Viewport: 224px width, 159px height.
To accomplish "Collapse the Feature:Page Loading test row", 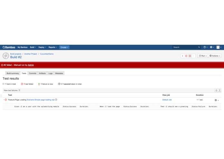I will 4,100.
